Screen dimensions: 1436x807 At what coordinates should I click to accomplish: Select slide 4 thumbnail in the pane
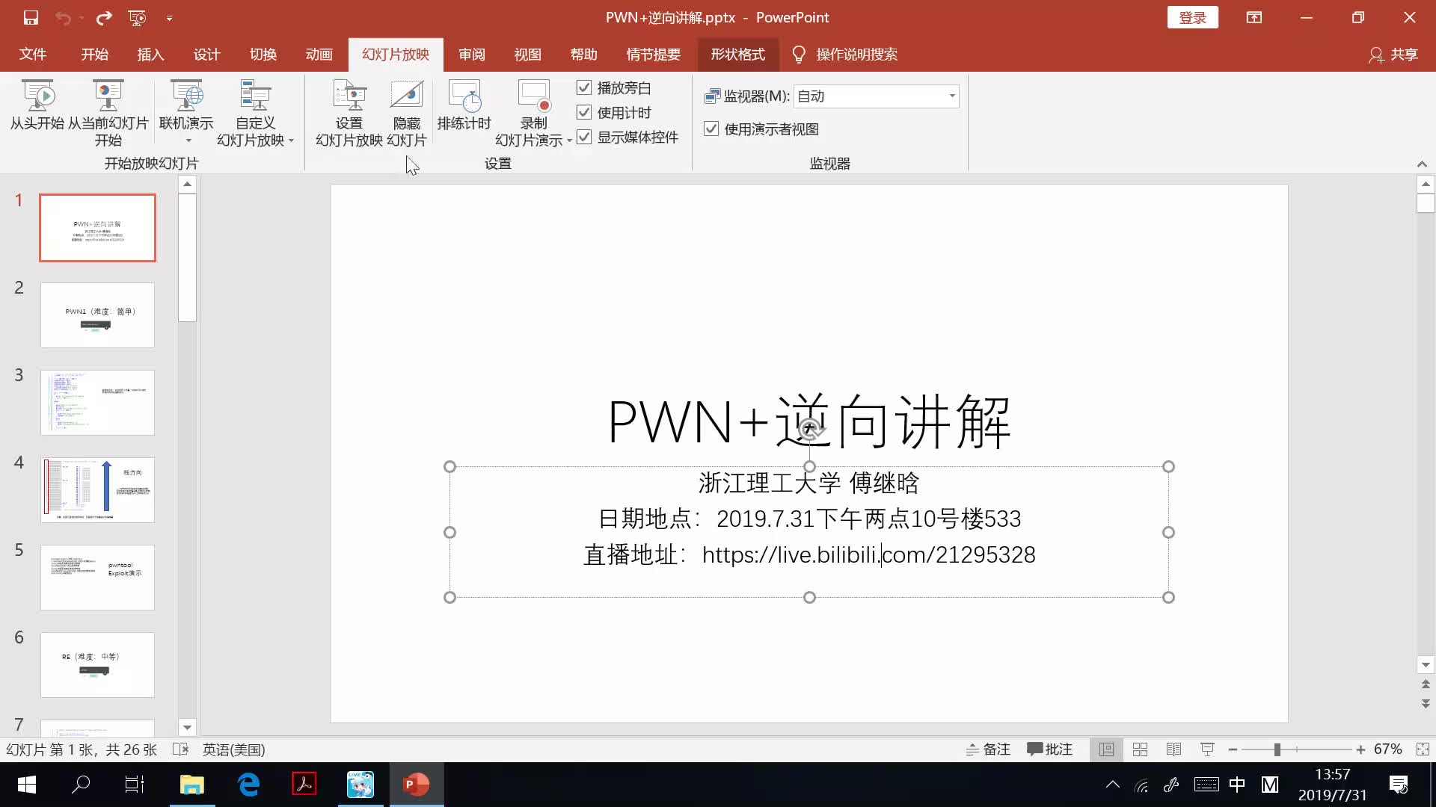coord(97,489)
